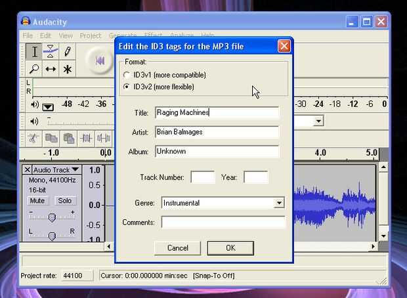The height and width of the screenshot is (298, 407).
Task: Open the View menu
Action: (x=66, y=35)
